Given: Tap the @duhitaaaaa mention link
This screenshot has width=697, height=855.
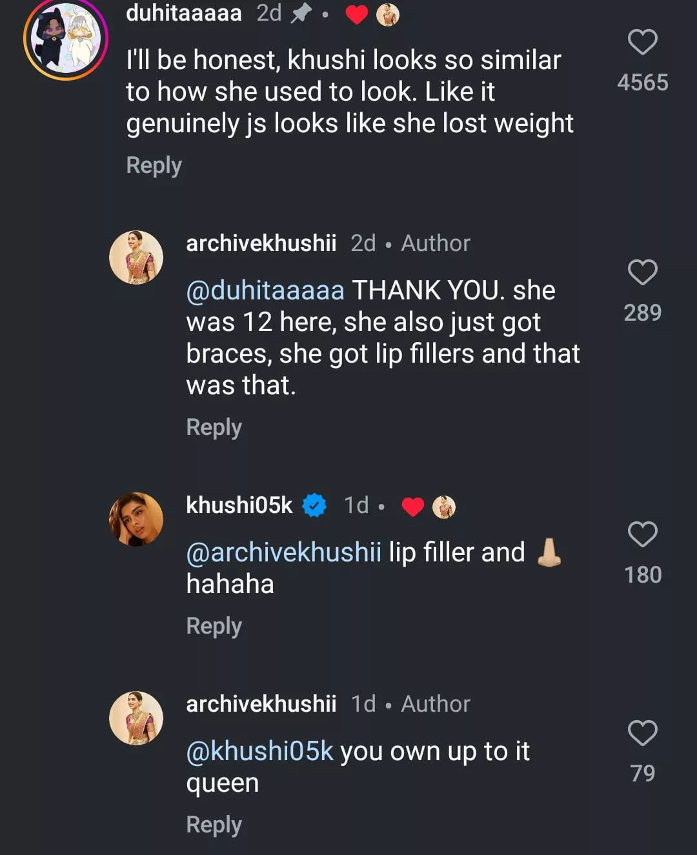Looking at the screenshot, I should pos(265,290).
